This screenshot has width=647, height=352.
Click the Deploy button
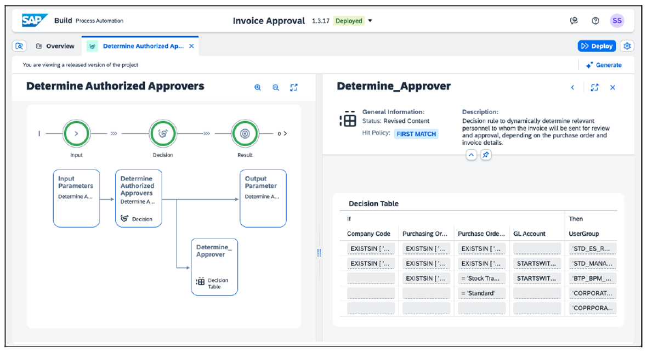[x=597, y=46]
